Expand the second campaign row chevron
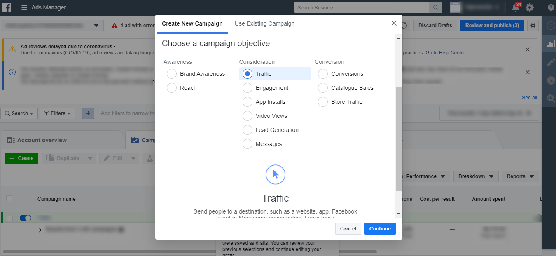The height and width of the screenshot is (256, 556). tap(40, 230)
